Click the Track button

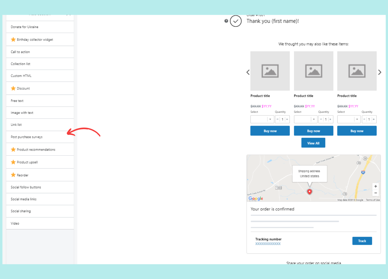coord(362,241)
